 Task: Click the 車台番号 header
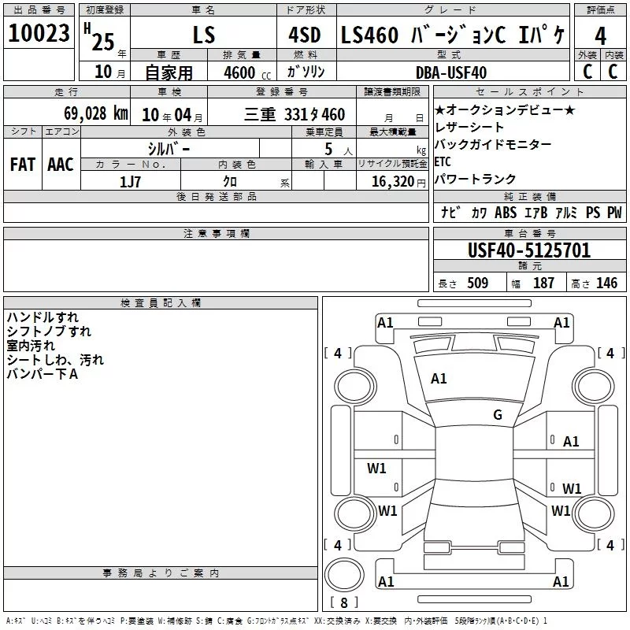(529, 233)
